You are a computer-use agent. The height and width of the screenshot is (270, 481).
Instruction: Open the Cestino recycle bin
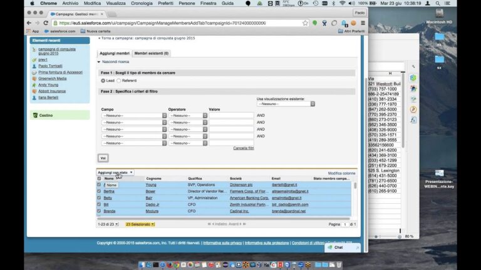point(46,116)
